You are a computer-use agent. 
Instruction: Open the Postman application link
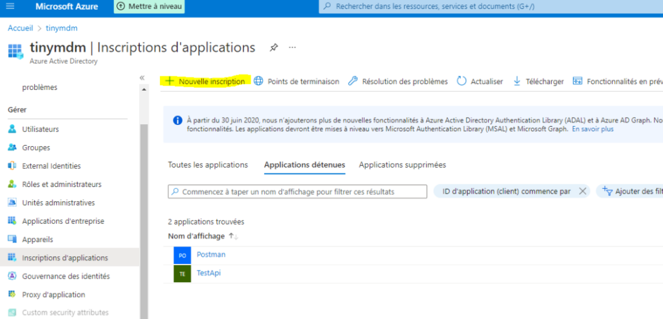(x=211, y=254)
